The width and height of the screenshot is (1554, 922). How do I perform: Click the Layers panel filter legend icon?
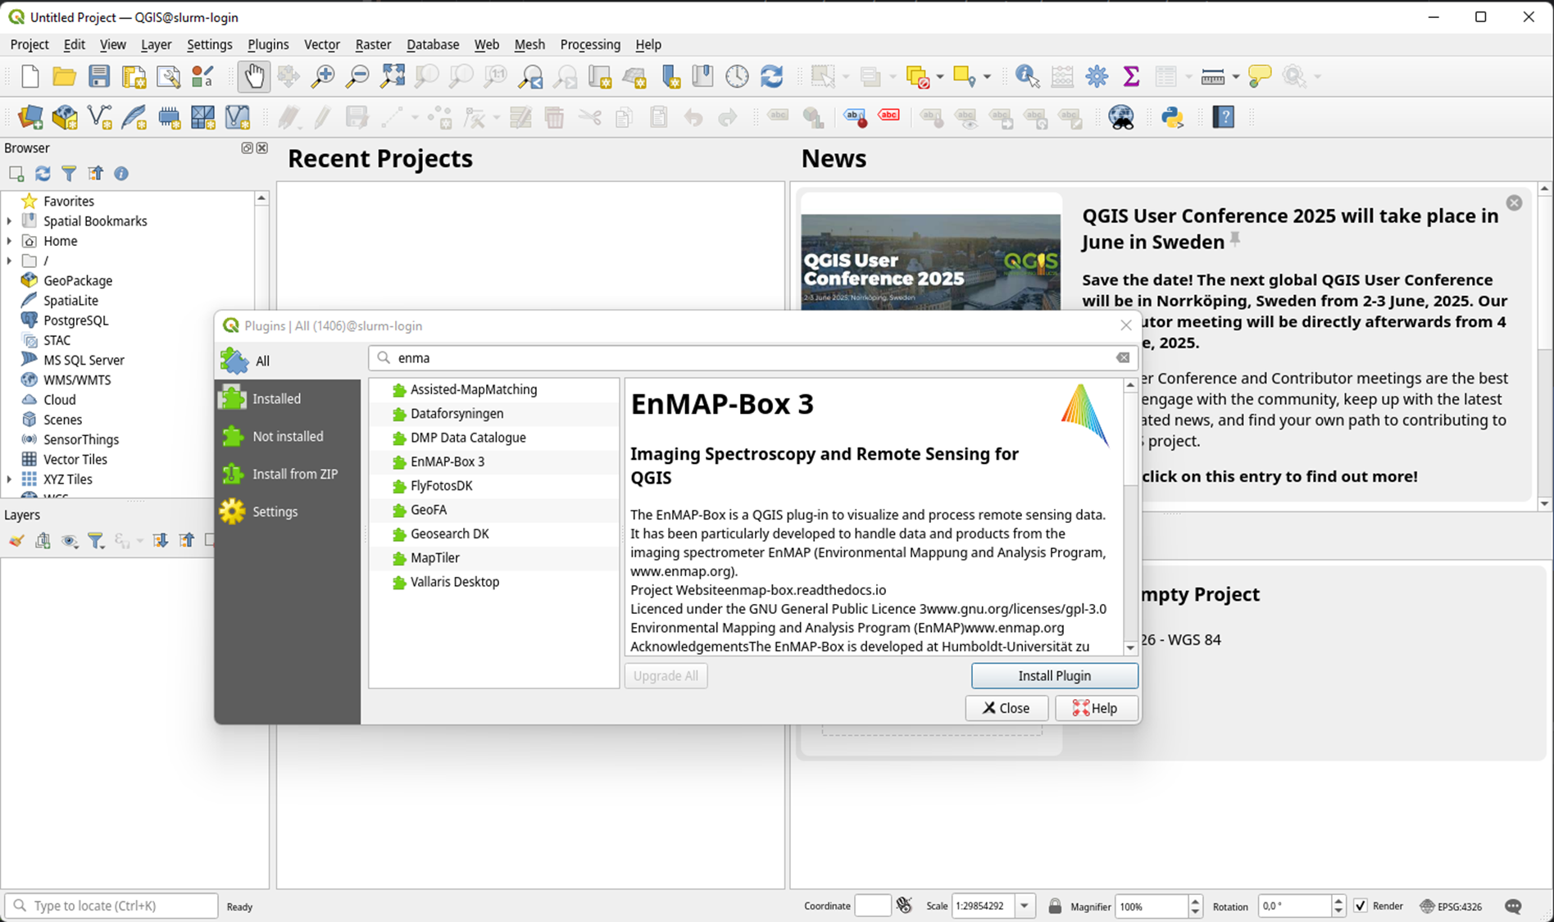point(96,540)
